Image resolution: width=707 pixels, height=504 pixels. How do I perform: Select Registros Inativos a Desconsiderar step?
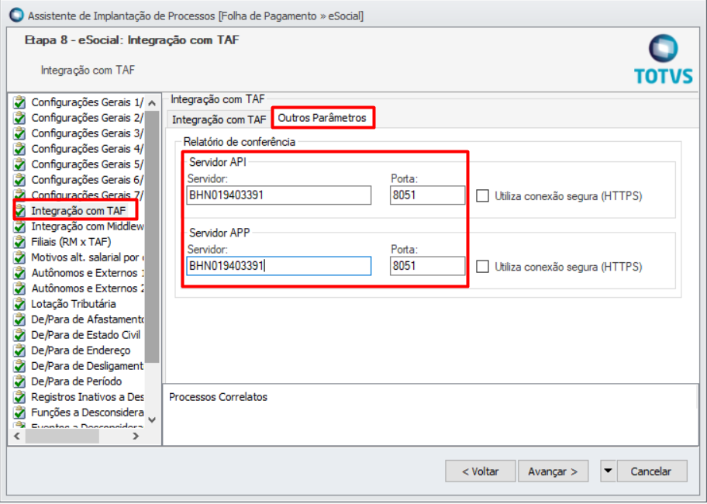(87, 397)
